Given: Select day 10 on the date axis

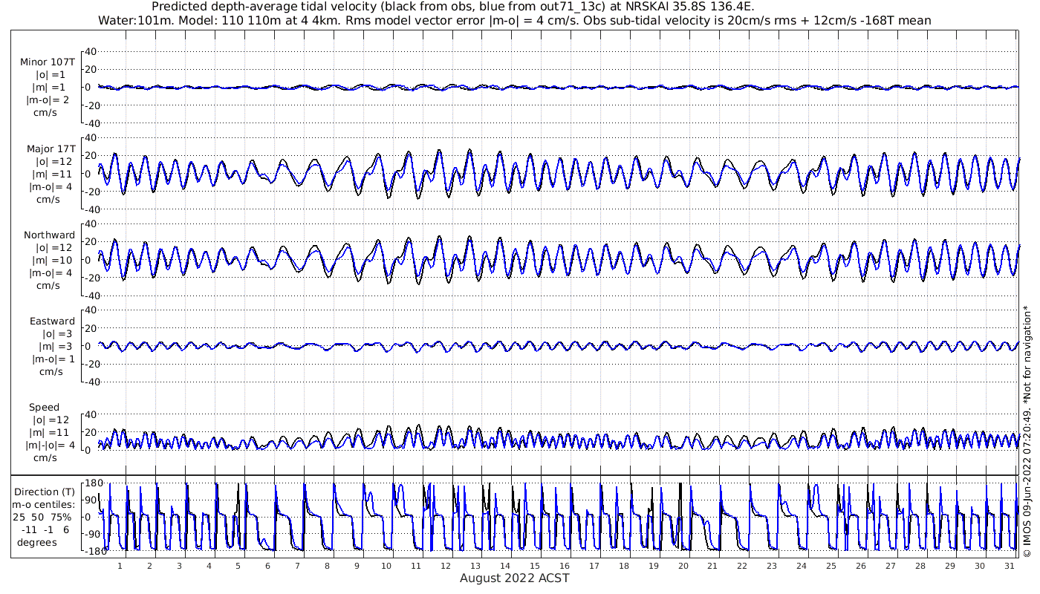Looking at the screenshot, I should point(386,566).
